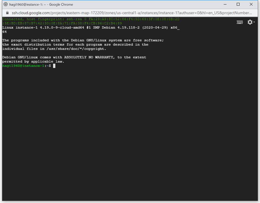This screenshot has height=203, width=260.
Task: Click the terminal cursor at the prompt
Action: coord(54,66)
